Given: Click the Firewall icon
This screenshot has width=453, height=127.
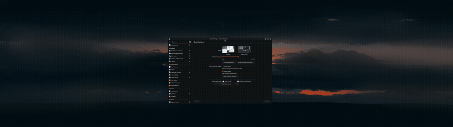Looking at the screenshot, I should point(170,96).
